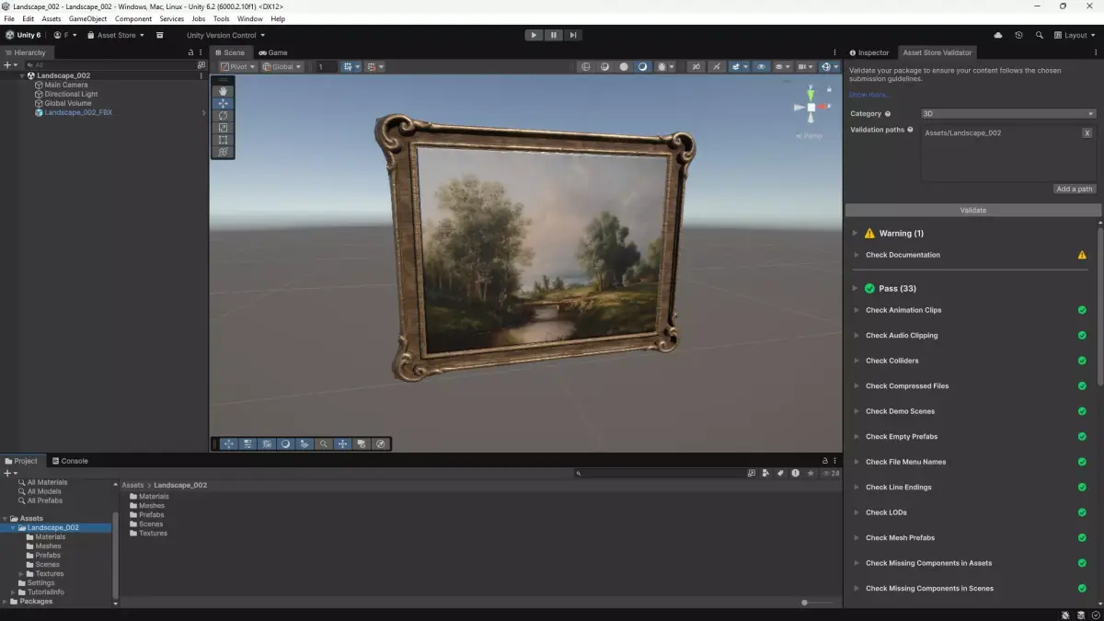
Task: Toggle the Pivot handle position
Action: tap(237, 66)
